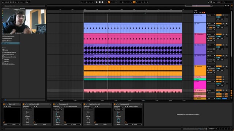Open Packs under Places
This screenshot has height=131, width=234.
click(6, 50)
